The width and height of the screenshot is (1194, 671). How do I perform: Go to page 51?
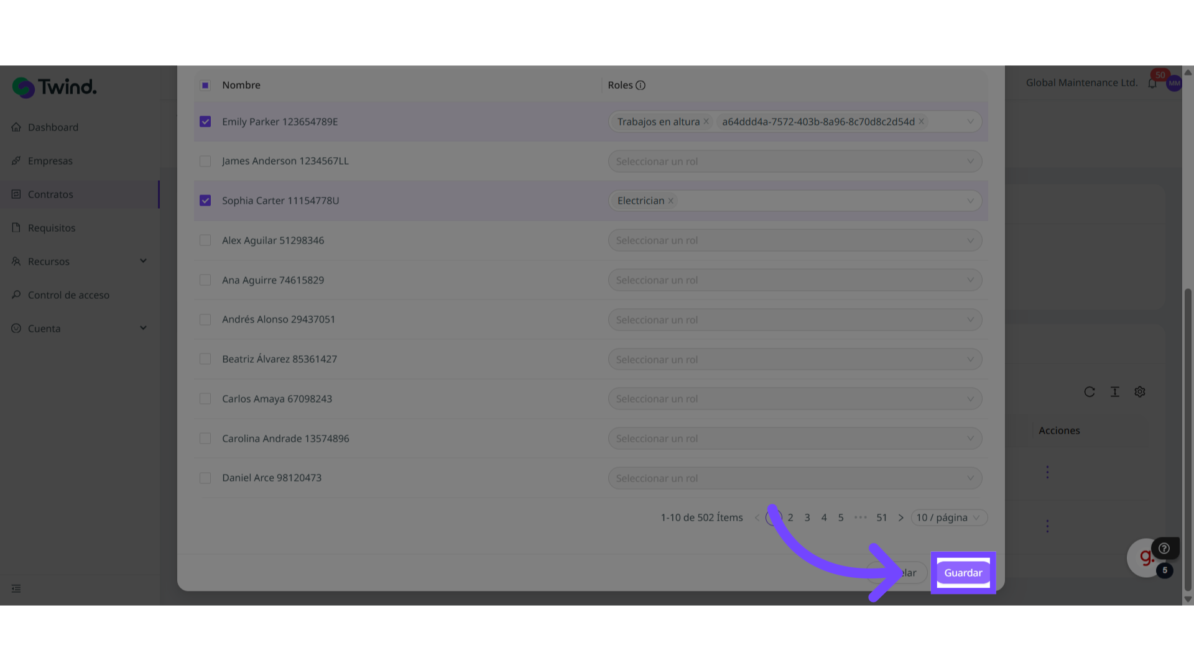pos(882,518)
